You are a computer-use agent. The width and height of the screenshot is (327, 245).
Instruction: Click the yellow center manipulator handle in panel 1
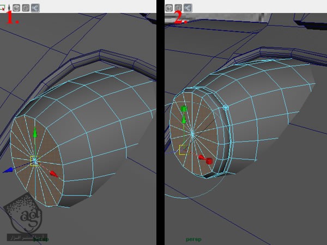[34, 161]
